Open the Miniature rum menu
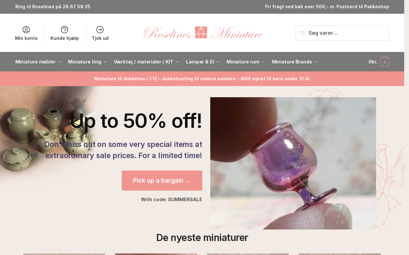Viewport: 409px width, 255px height. click(x=245, y=62)
